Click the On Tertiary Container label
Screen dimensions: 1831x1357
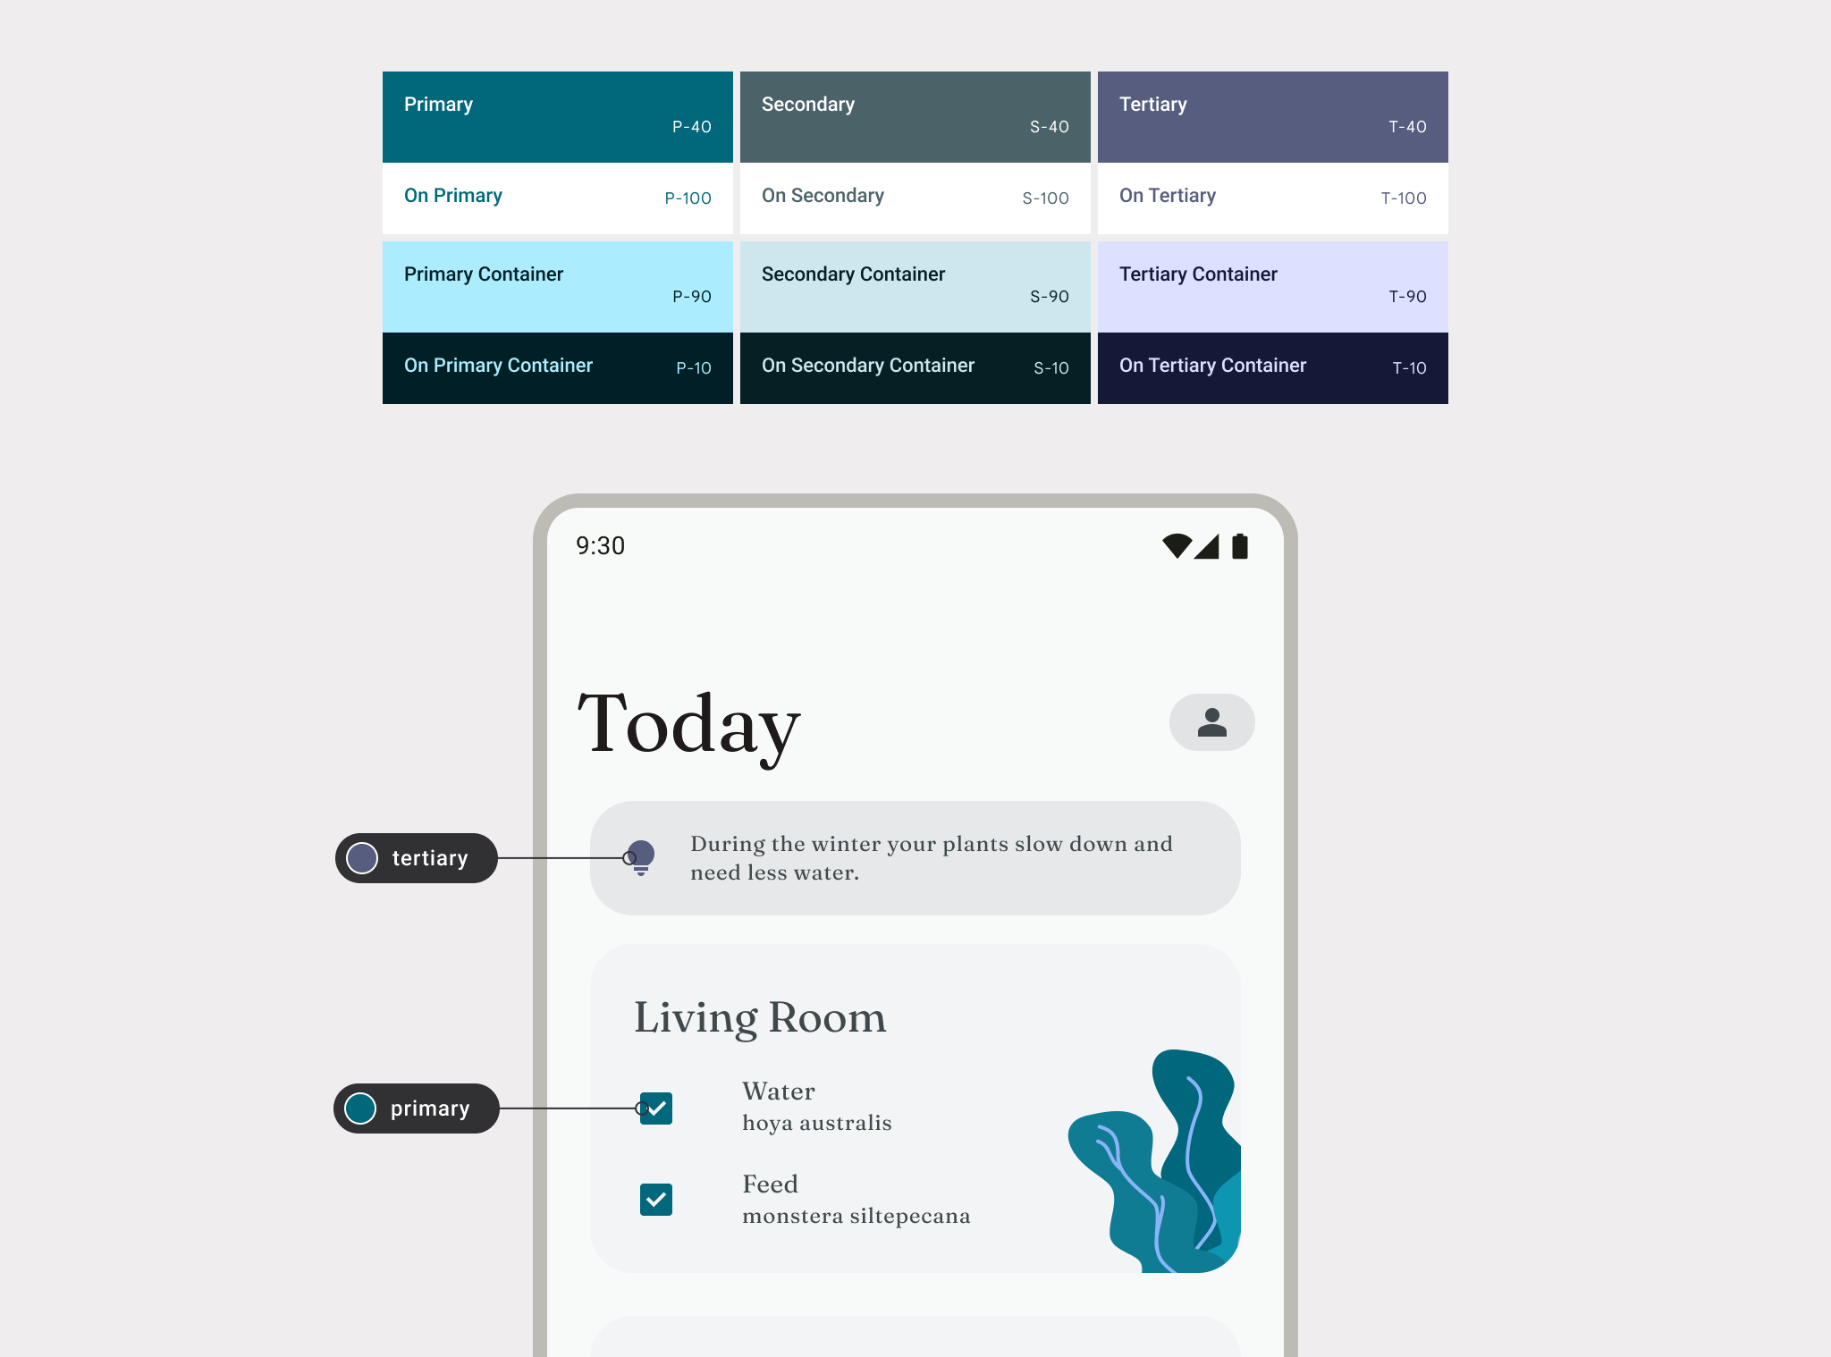click(1211, 367)
